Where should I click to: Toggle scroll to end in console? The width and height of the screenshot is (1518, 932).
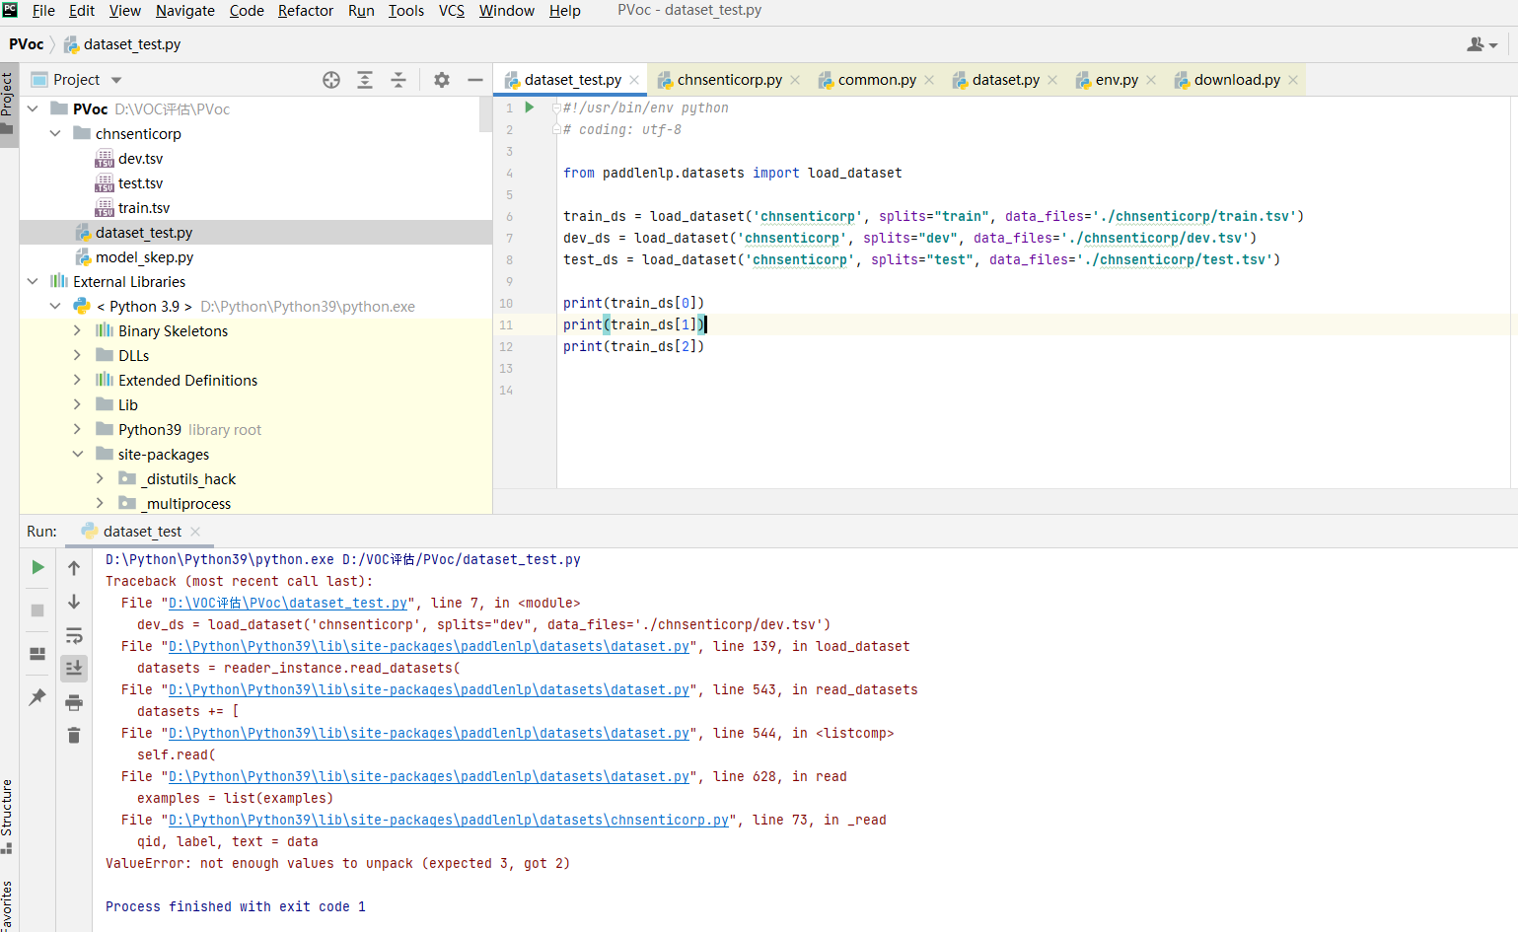74,668
